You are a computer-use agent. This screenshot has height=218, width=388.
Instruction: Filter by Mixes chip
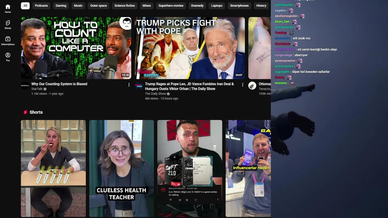coord(147,5)
